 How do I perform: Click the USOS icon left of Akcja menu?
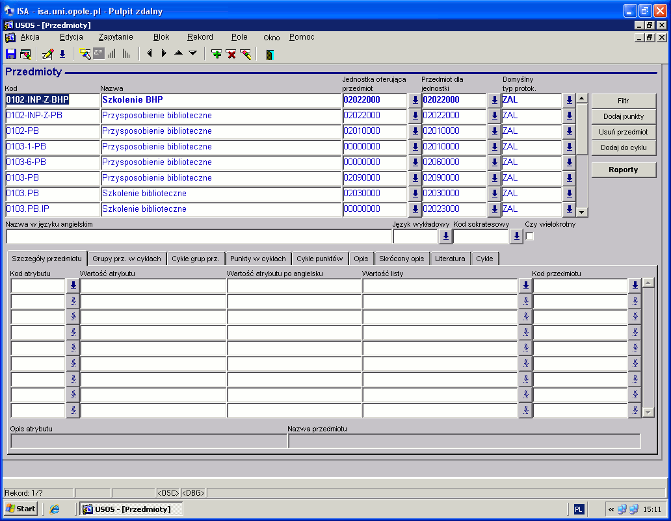pos(10,38)
